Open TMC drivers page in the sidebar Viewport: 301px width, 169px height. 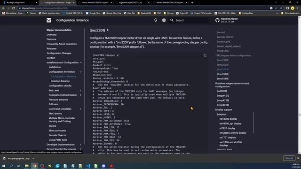tap(55, 114)
